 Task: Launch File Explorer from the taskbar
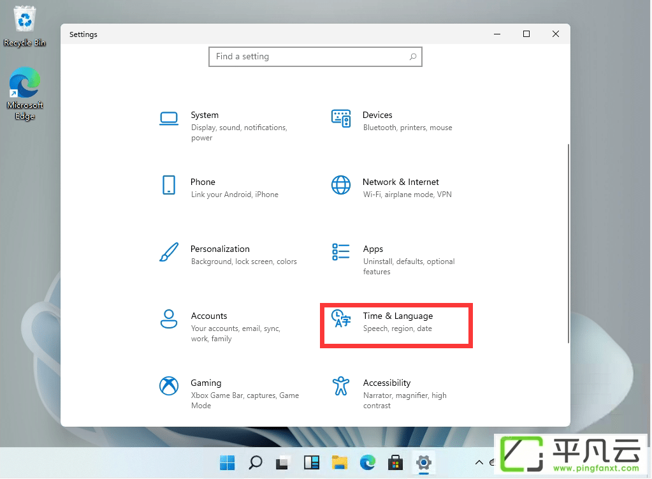tap(340, 462)
